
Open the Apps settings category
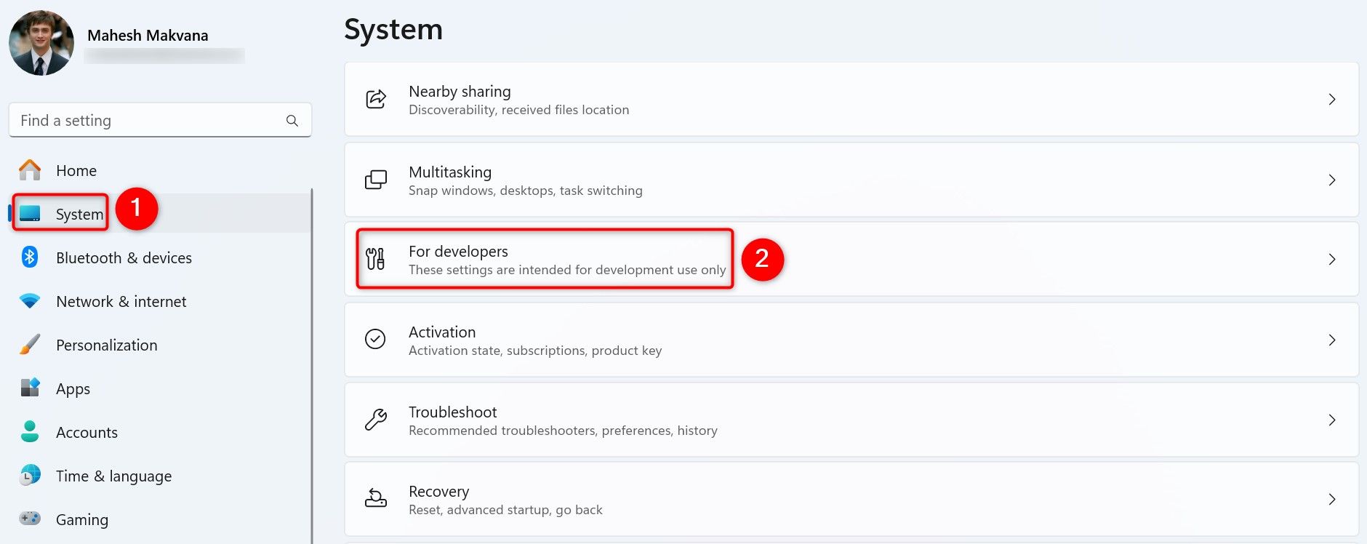73,388
